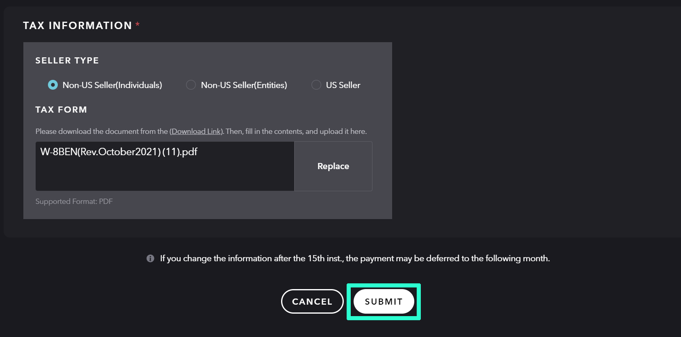Image resolution: width=681 pixels, height=337 pixels.
Task: Click the info icon beside payment notice
Action: coord(150,258)
